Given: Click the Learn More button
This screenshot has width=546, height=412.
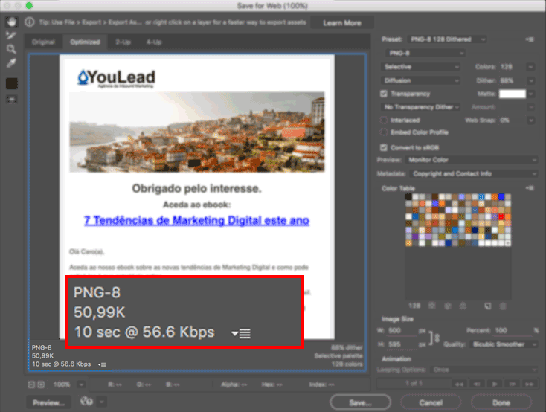Looking at the screenshot, I should pyautogui.click(x=342, y=23).
